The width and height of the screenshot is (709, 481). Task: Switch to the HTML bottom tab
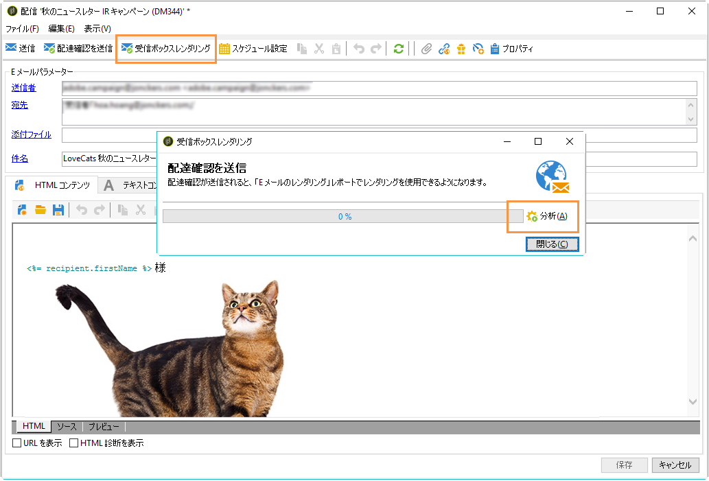[x=34, y=426]
